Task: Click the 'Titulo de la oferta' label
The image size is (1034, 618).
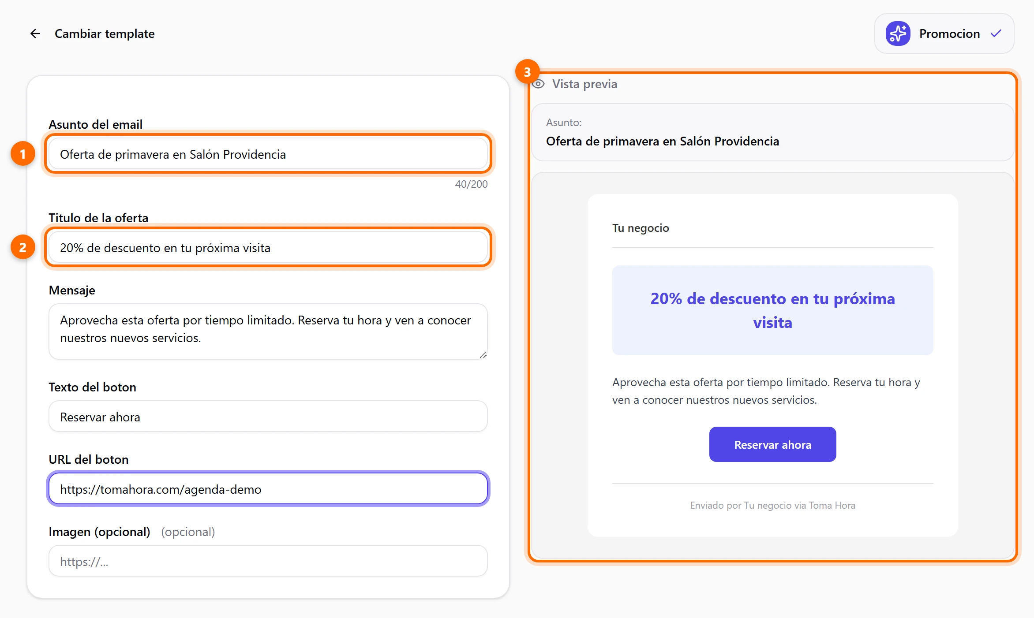Action: tap(98, 218)
